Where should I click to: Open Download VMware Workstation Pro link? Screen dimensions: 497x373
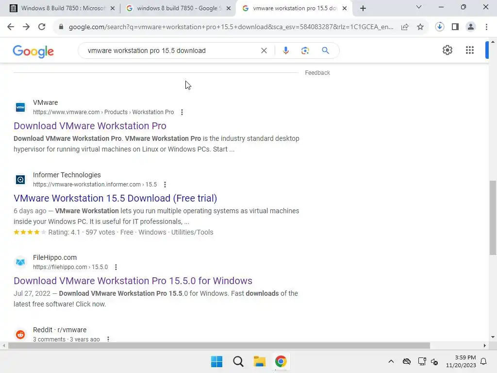[x=90, y=126]
